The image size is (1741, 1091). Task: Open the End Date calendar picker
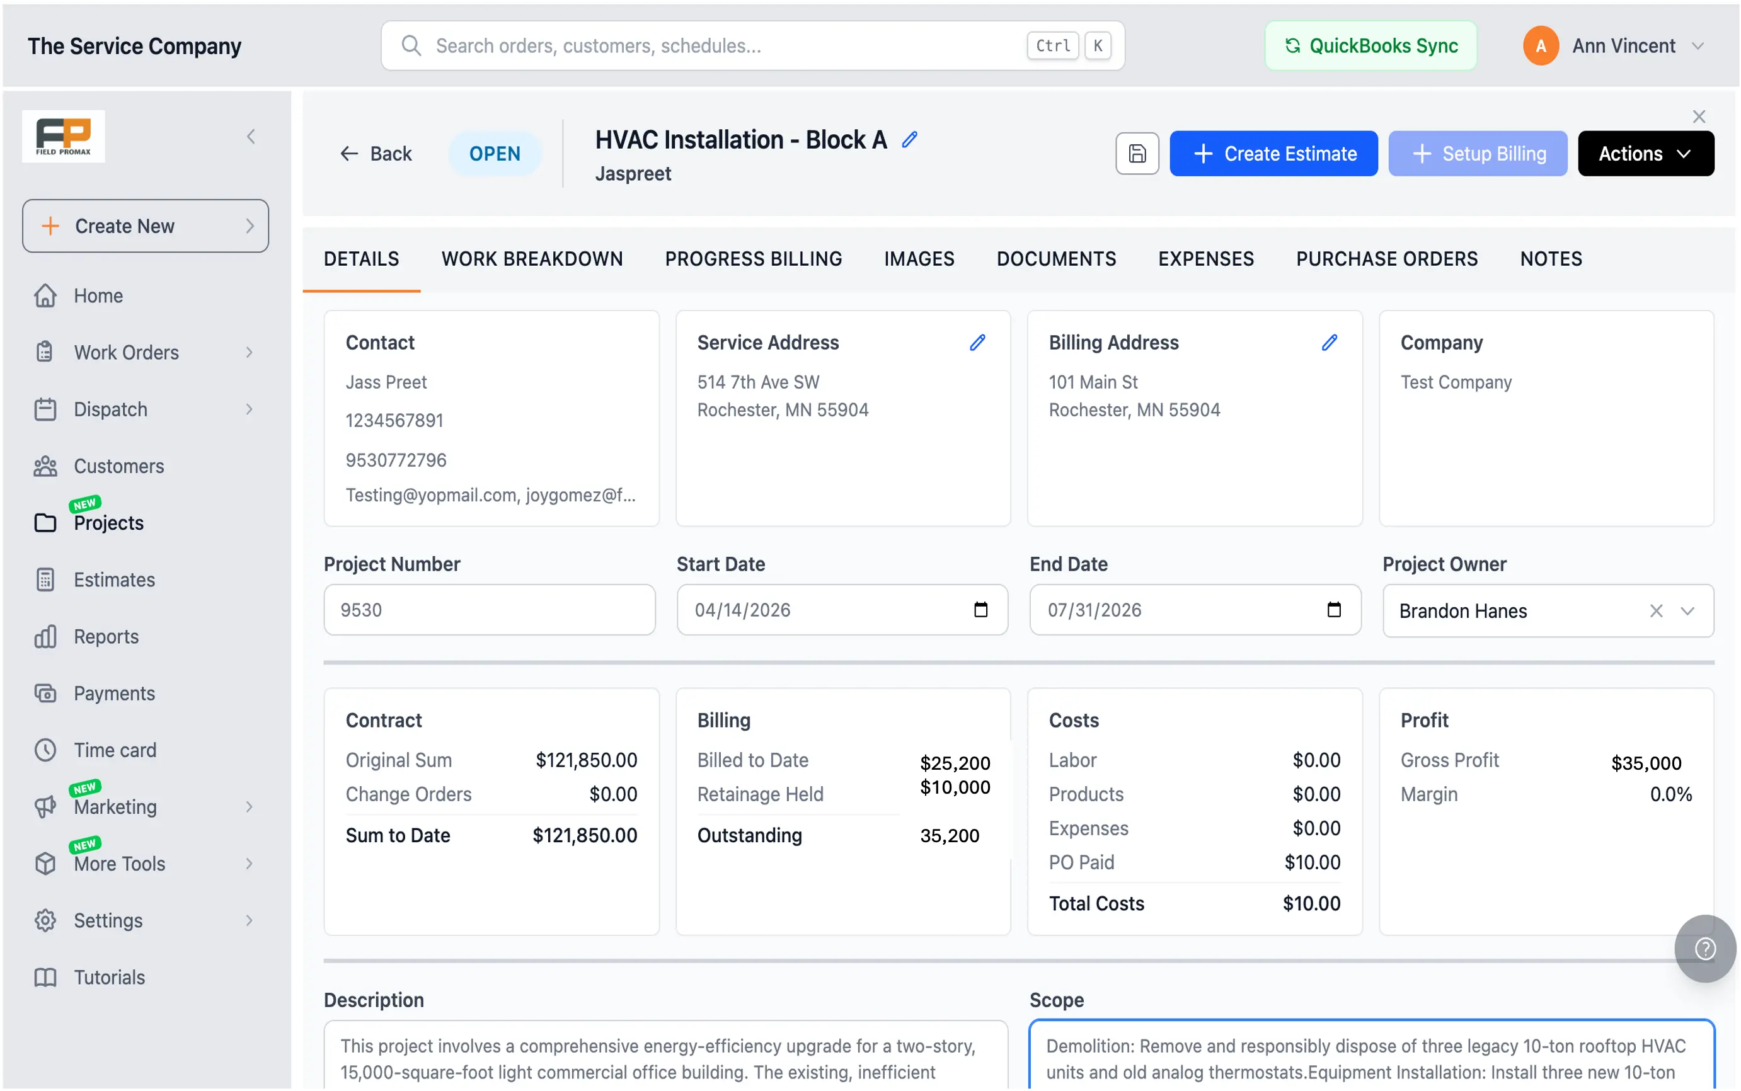pos(1333,610)
